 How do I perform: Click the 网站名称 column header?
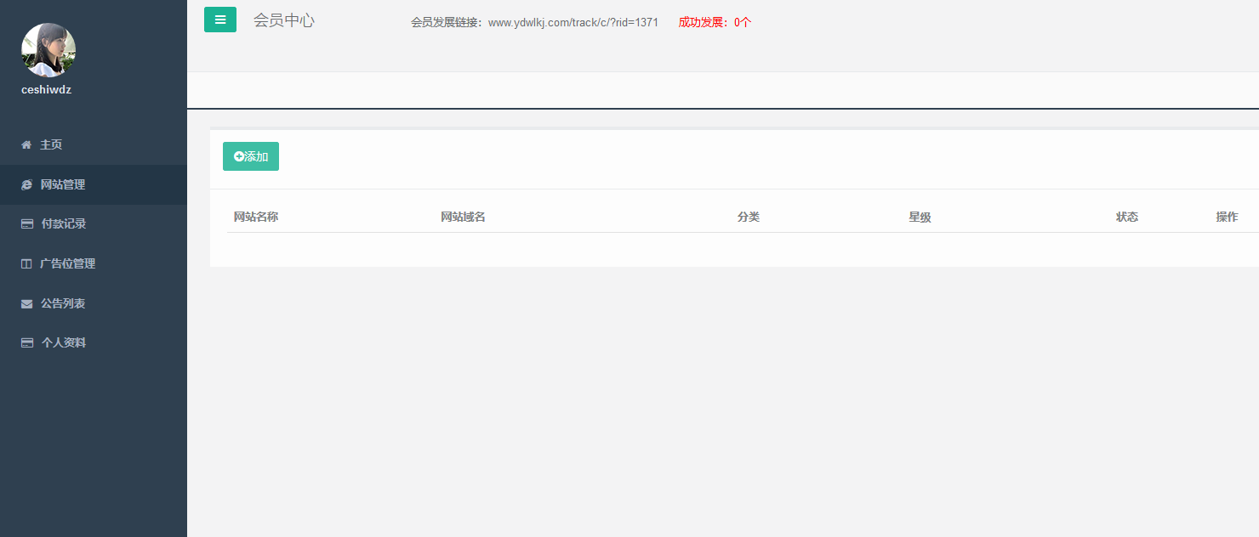(x=256, y=218)
